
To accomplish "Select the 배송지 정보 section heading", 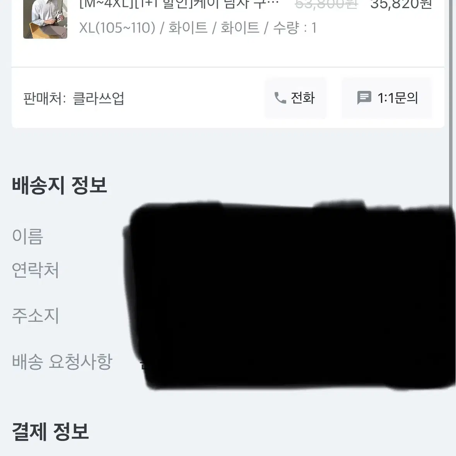I will (60, 185).
